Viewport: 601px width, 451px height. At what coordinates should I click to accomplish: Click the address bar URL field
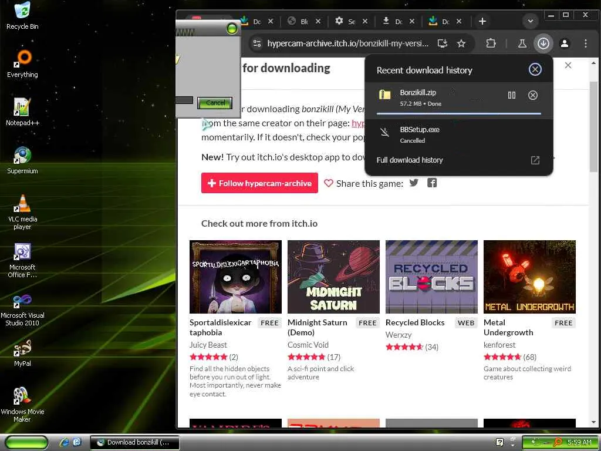tap(347, 43)
